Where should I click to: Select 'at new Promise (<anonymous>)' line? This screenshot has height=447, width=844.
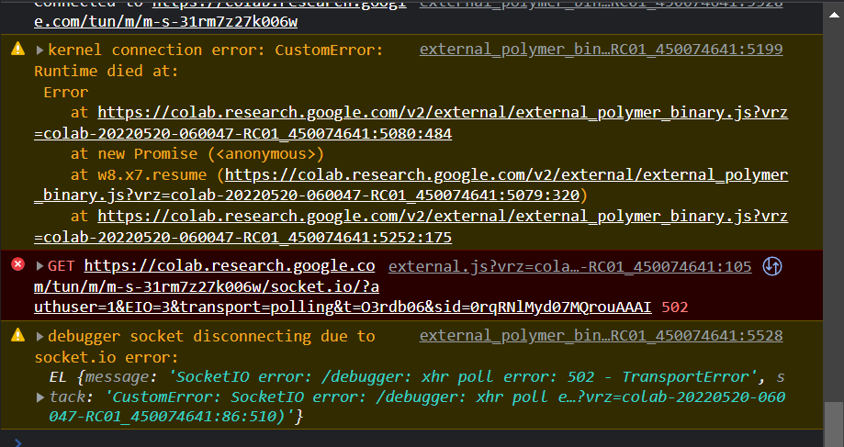coord(197,154)
